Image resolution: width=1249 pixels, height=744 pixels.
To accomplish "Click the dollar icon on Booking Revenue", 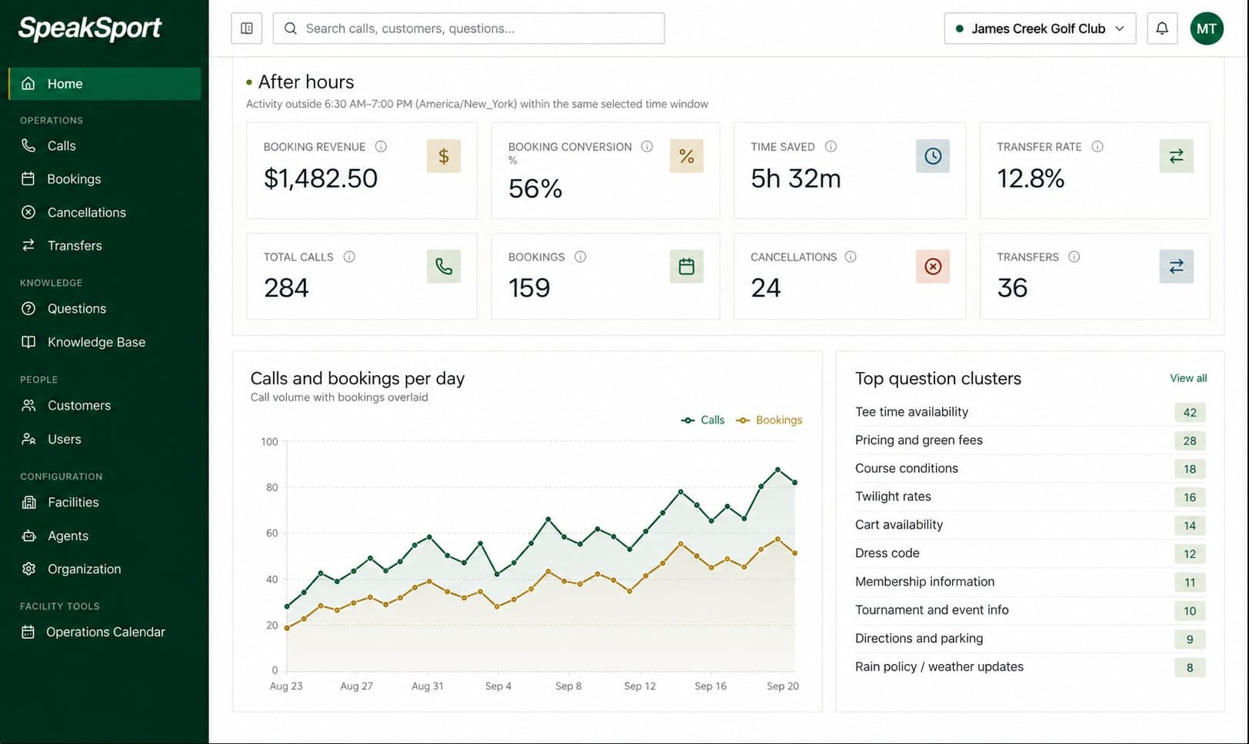I will (x=444, y=156).
